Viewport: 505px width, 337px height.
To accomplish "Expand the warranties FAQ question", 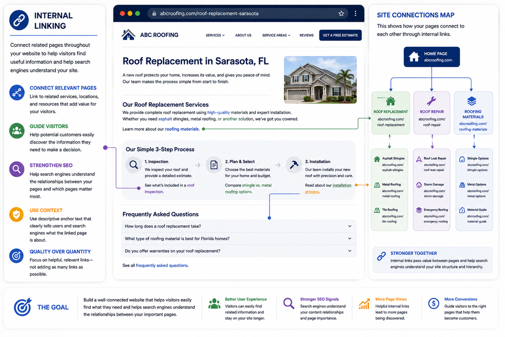I will tap(239, 251).
